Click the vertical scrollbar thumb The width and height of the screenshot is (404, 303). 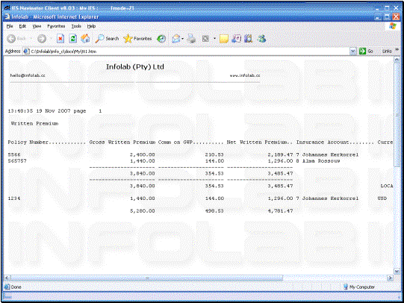pyautogui.click(x=397, y=115)
